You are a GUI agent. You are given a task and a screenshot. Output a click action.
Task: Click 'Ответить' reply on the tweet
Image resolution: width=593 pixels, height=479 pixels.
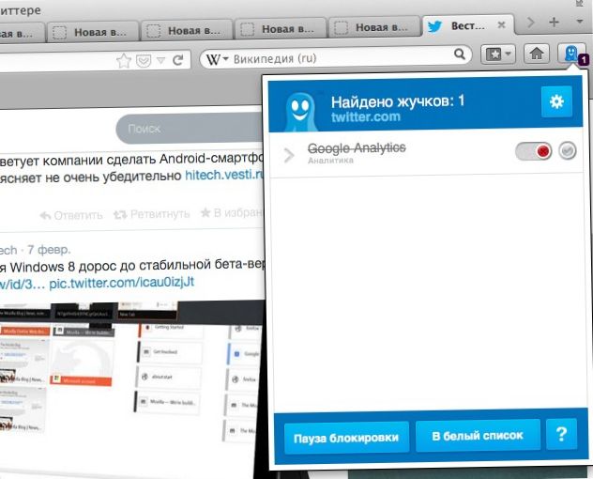[71, 215]
